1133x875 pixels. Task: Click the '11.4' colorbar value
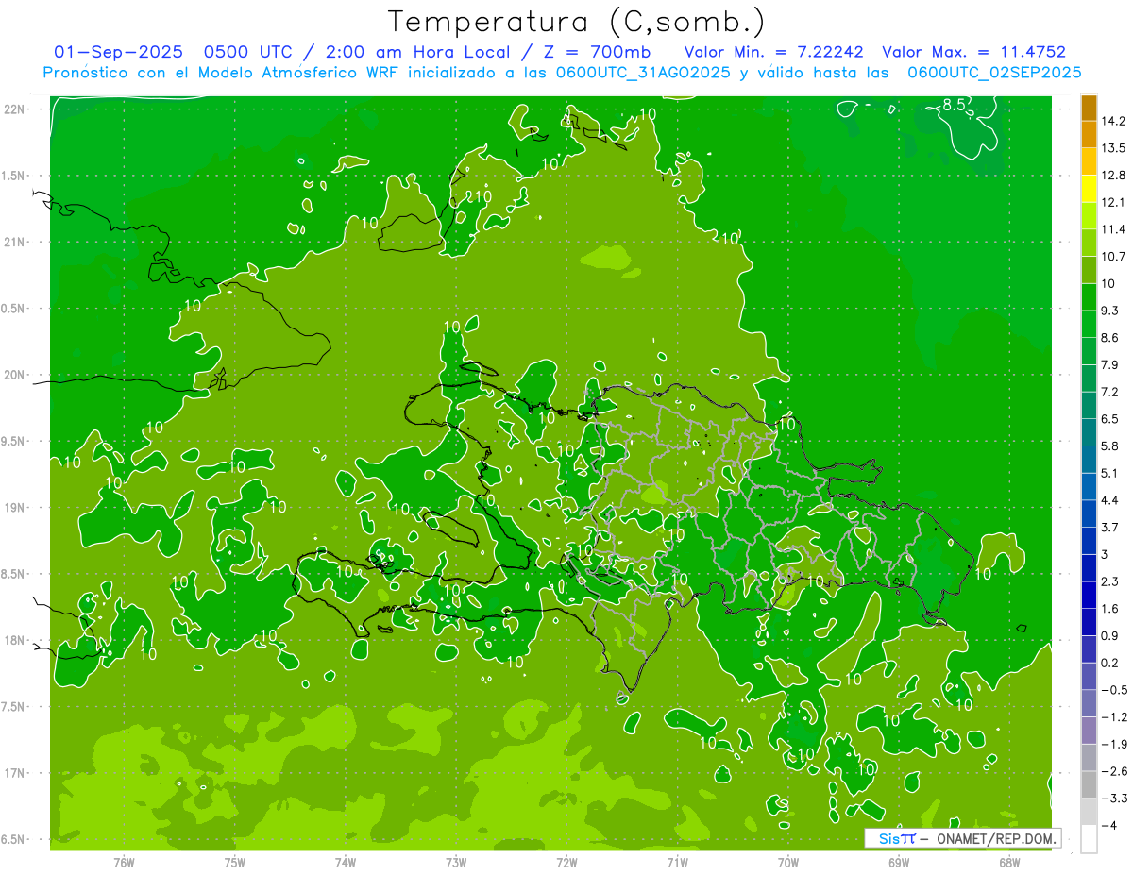1114,229
